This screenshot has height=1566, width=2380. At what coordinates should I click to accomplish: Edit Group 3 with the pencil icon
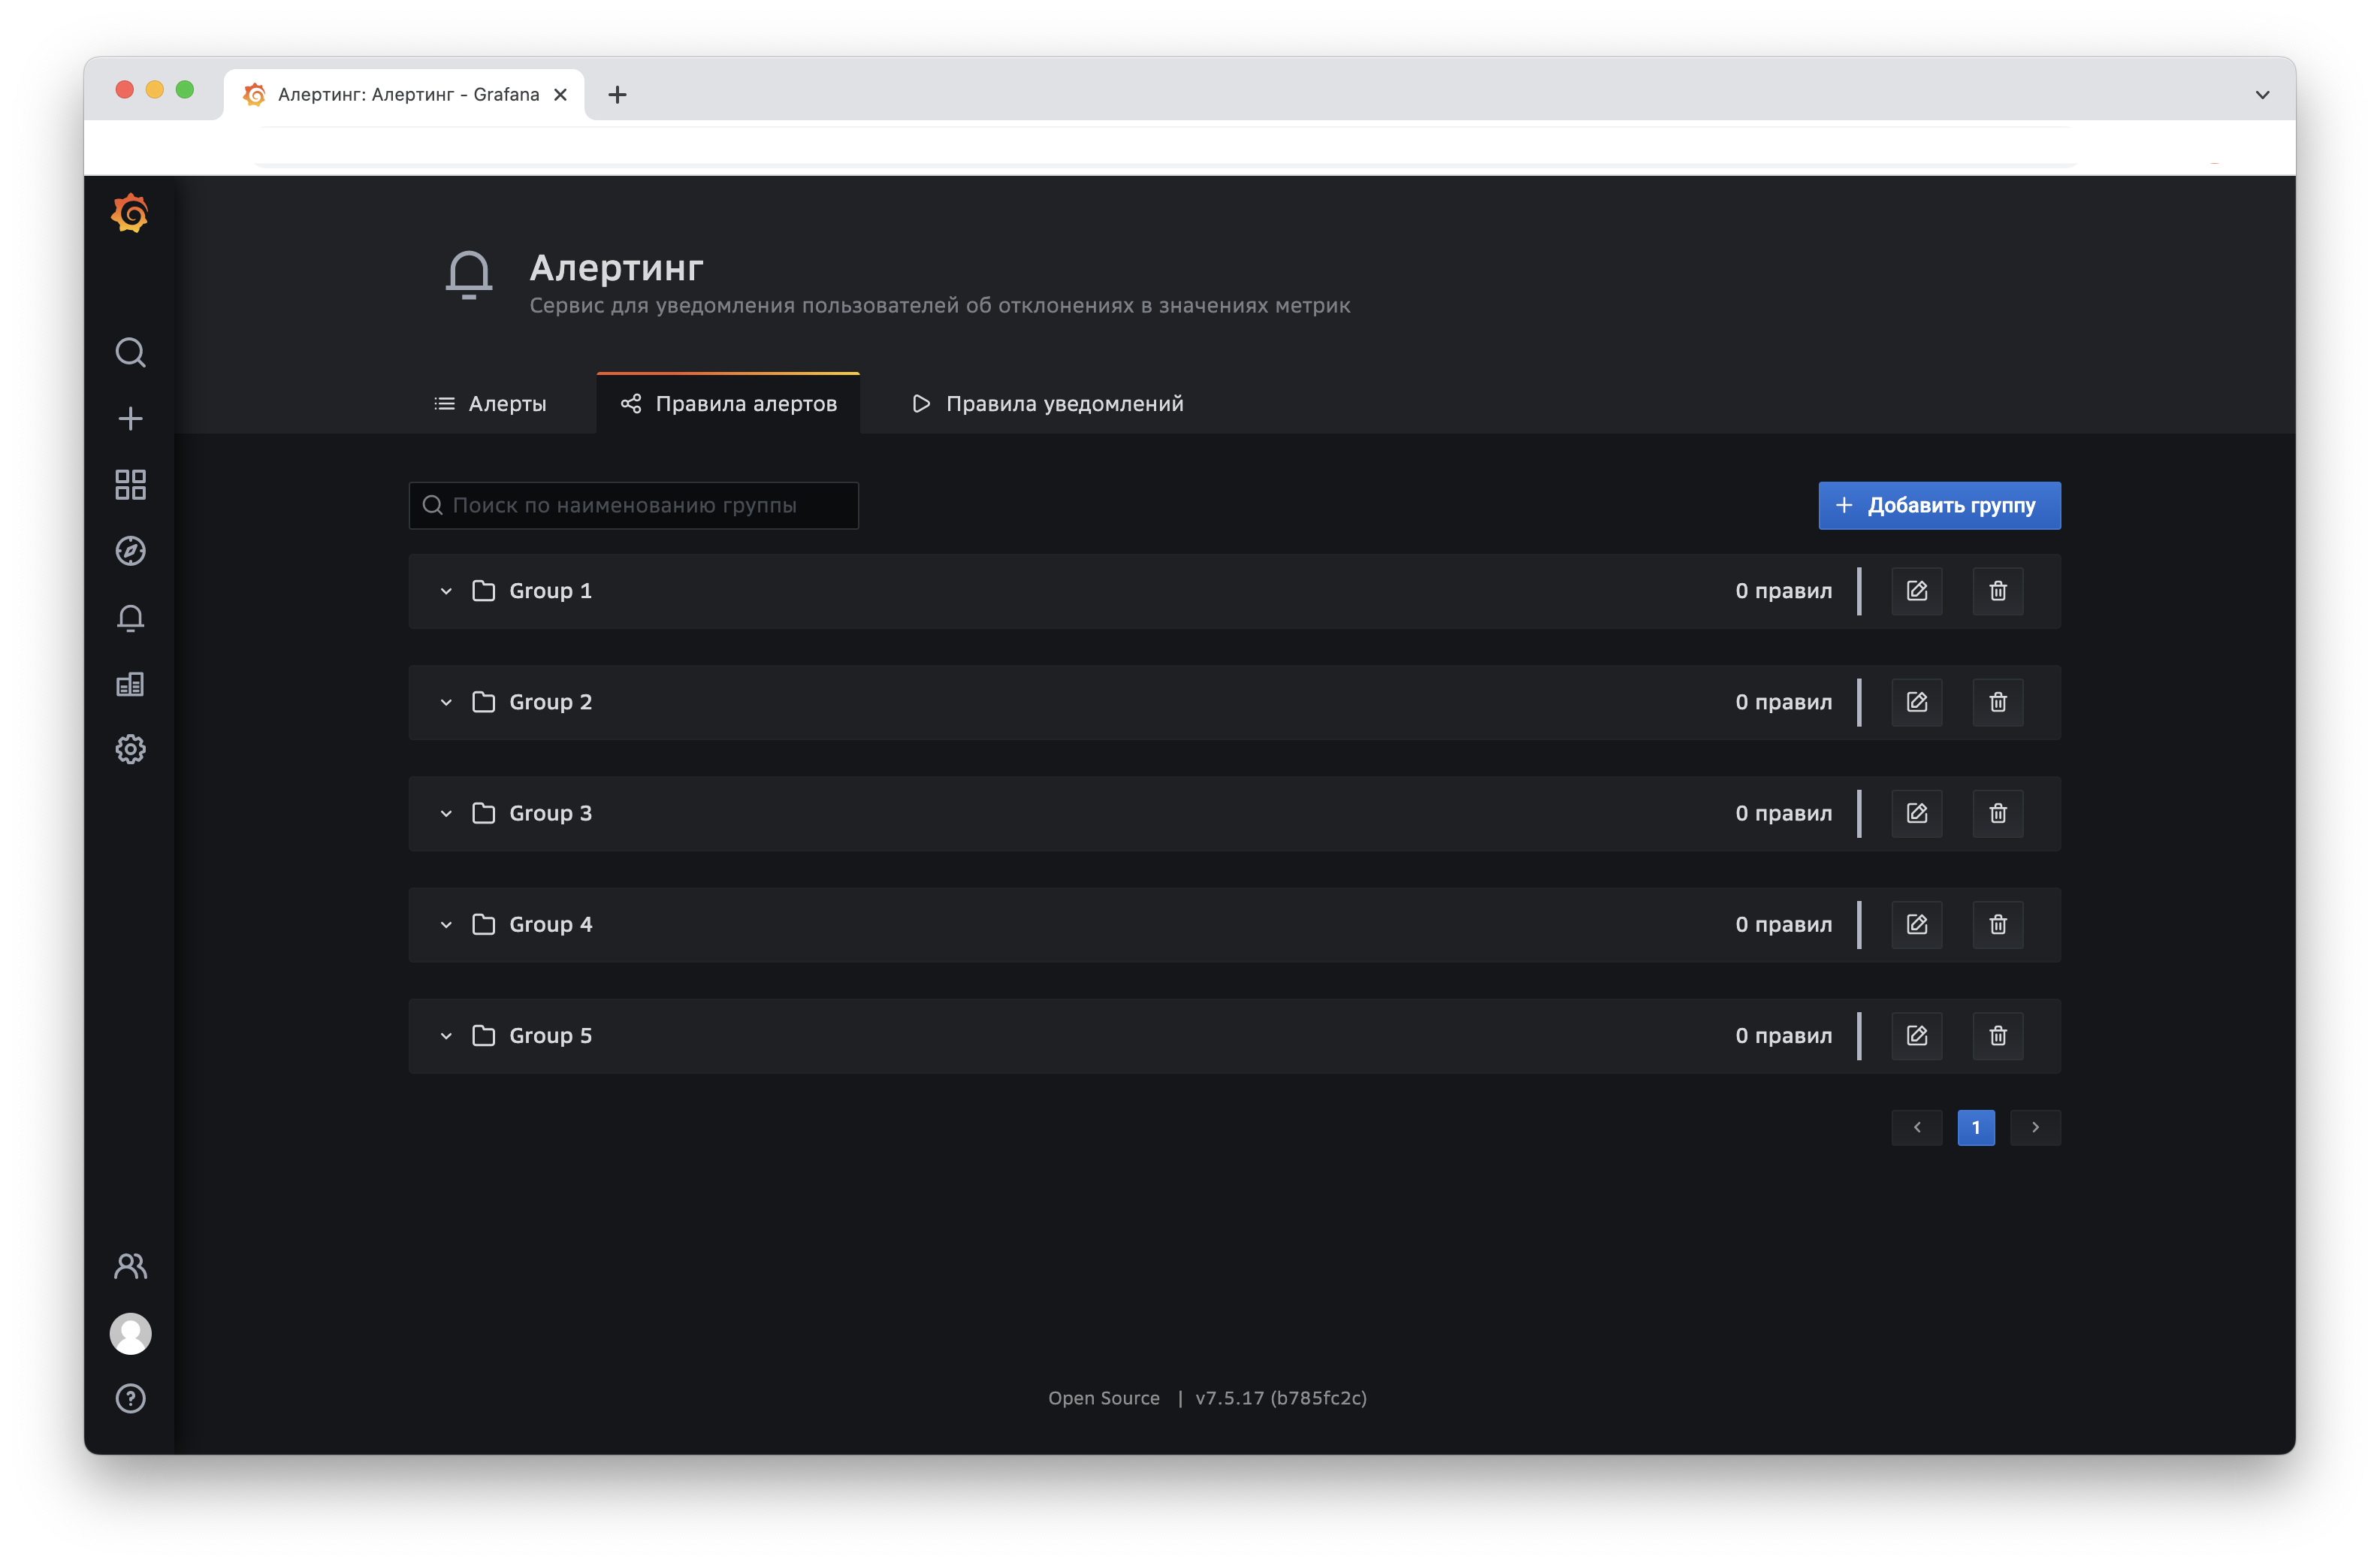pos(1917,813)
